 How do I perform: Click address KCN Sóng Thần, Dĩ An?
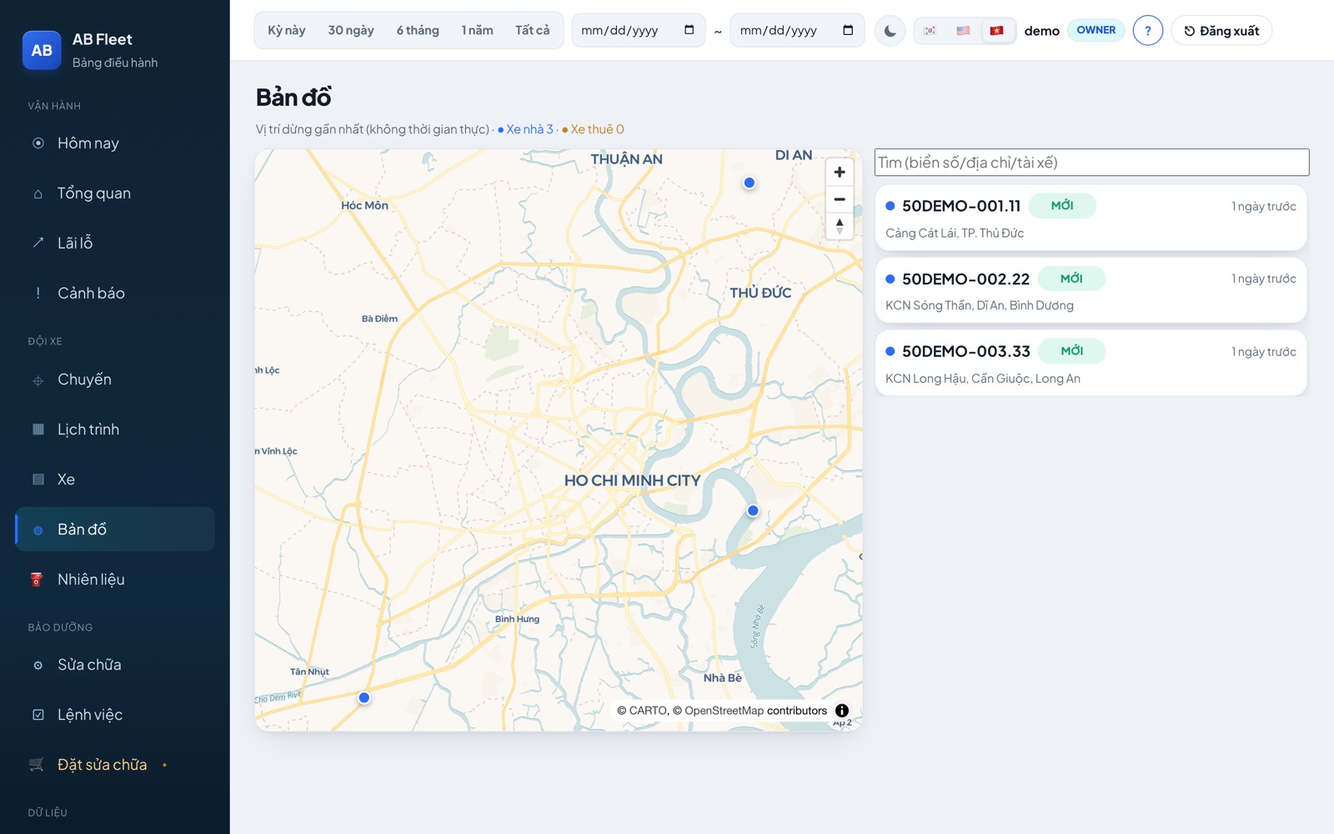click(980, 306)
